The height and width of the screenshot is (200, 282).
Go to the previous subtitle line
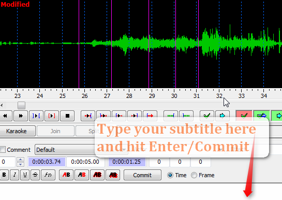click(x=5, y=116)
